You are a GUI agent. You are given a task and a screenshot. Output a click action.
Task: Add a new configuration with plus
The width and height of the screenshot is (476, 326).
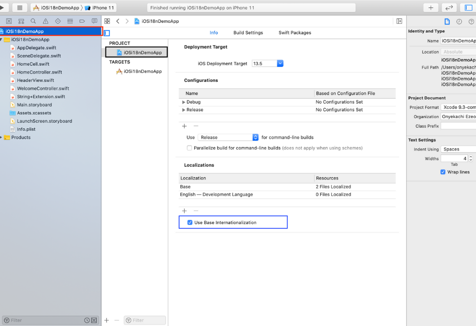coord(184,126)
